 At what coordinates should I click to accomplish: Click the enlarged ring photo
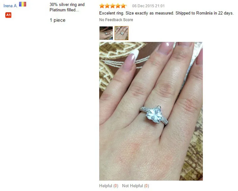pos(151,111)
